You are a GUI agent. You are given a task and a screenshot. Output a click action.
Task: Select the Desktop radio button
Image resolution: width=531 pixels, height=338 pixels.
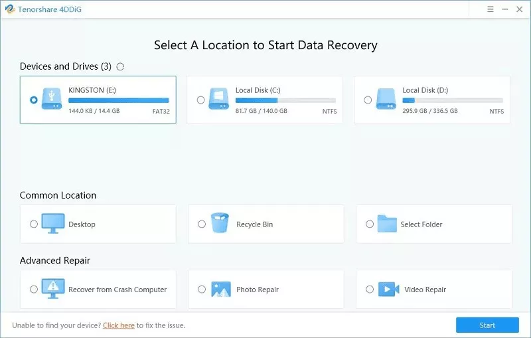[x=34, y=224]
